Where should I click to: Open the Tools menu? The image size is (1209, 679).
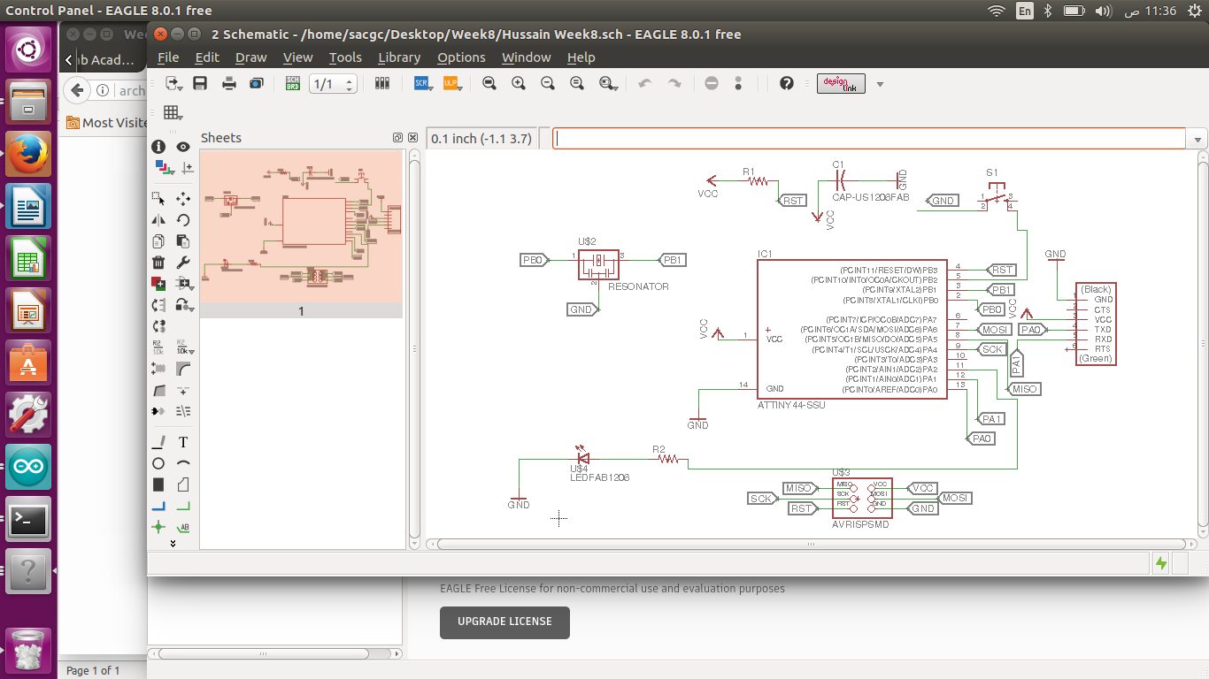point(345,57)
